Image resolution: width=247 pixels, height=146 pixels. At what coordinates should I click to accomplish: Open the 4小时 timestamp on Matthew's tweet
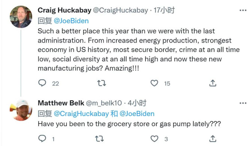137,103
